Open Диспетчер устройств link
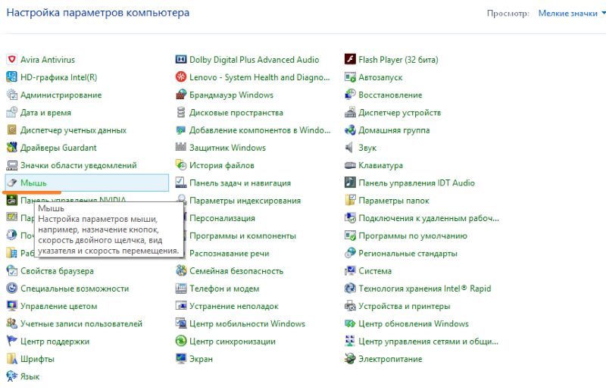606x390 pixels. click(399, 113)
